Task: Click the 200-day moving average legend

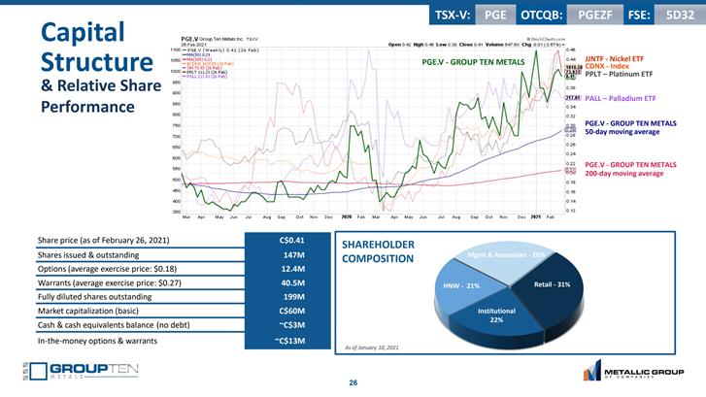Action: tap(630, 169)
